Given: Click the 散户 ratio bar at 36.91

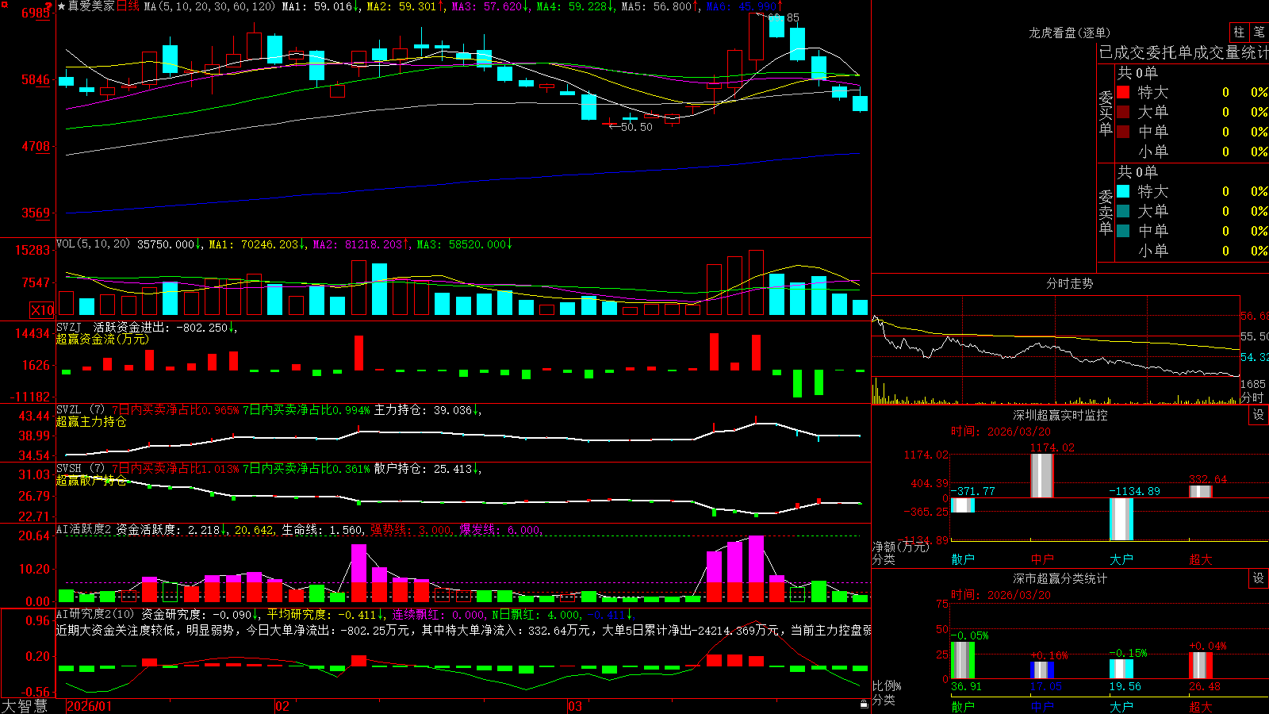Looking at the screenshot, I should tap(963, 660).
